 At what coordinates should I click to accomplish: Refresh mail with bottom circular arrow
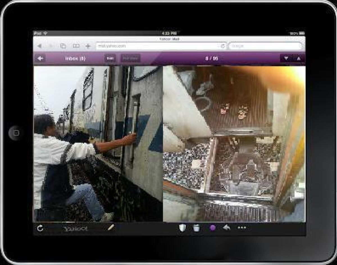click(x=40, y=228)
